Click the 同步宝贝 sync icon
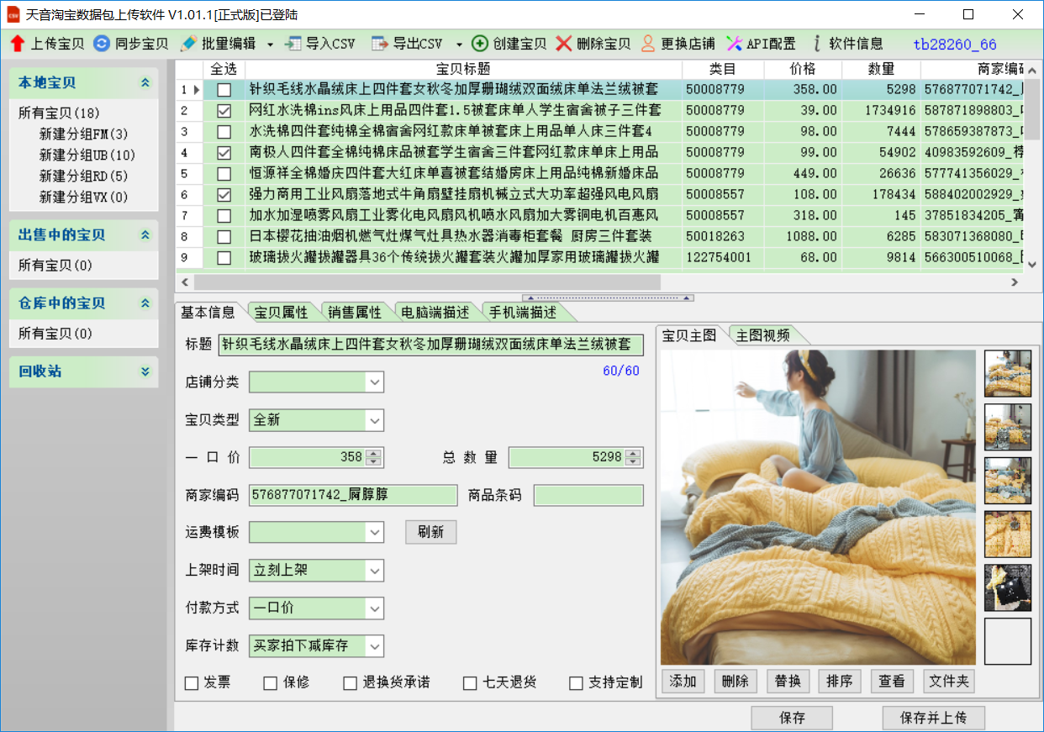The height and width of the screenshot is (732, 1044). tap(102, 44)
